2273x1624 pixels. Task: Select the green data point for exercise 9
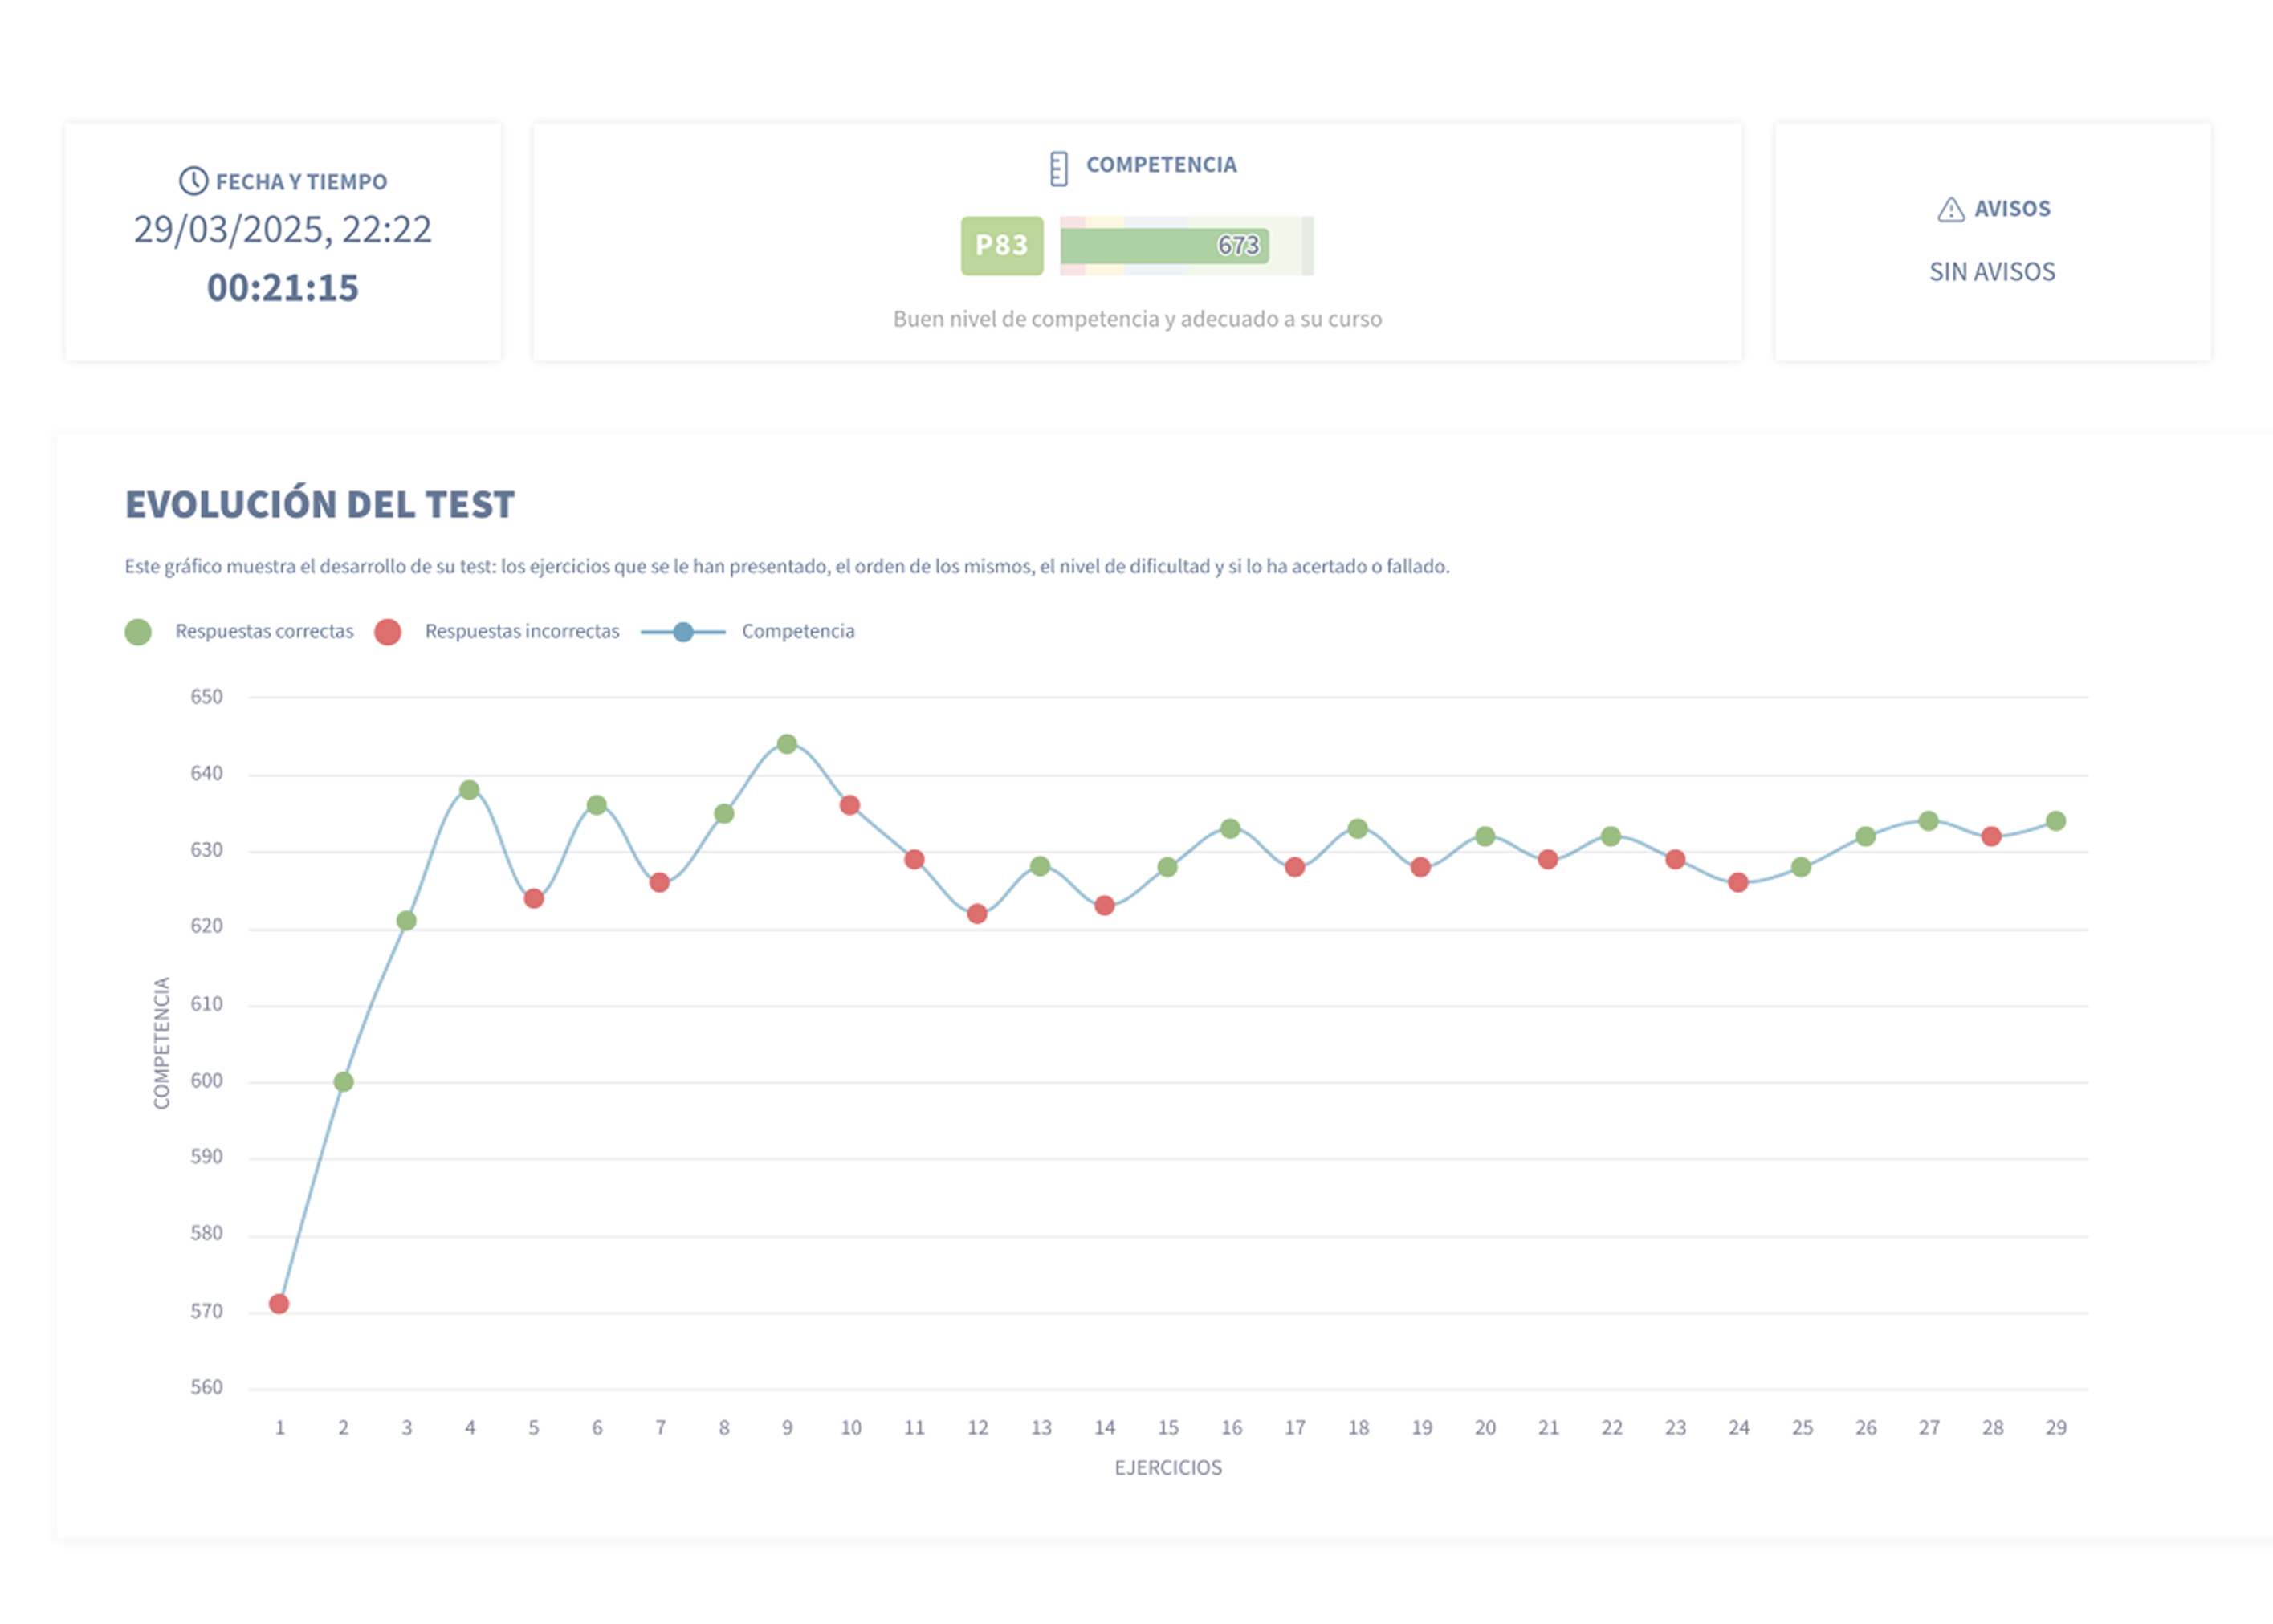787,744
